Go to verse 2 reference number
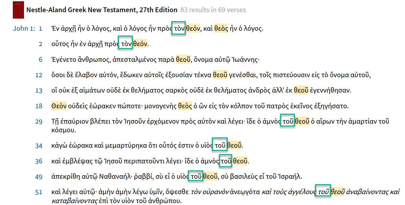405x205 pixels. [x=40, y=44]
